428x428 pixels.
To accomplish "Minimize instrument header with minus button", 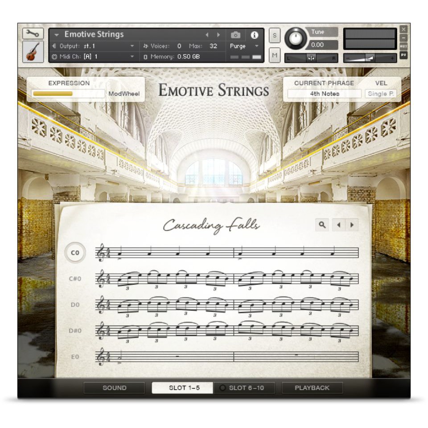I will (x=403, y=37).
